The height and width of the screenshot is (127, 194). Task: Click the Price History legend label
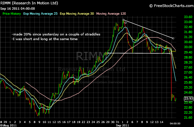click(x=12, y=14)
